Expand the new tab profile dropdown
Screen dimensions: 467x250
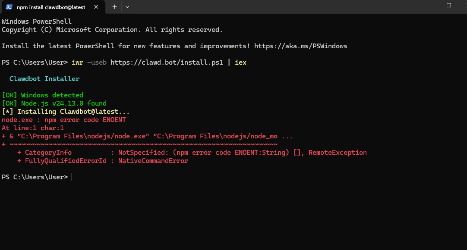[x=127, y=7]
